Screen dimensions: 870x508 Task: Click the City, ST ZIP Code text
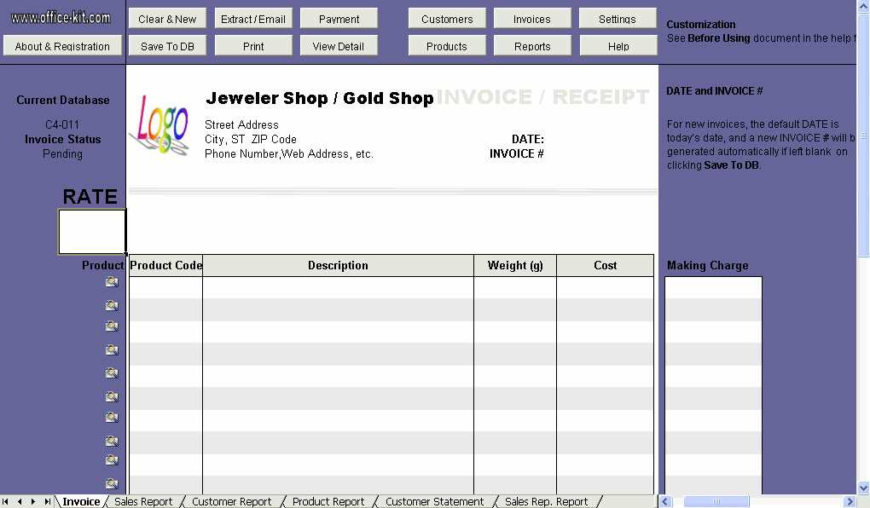(250, 139)
